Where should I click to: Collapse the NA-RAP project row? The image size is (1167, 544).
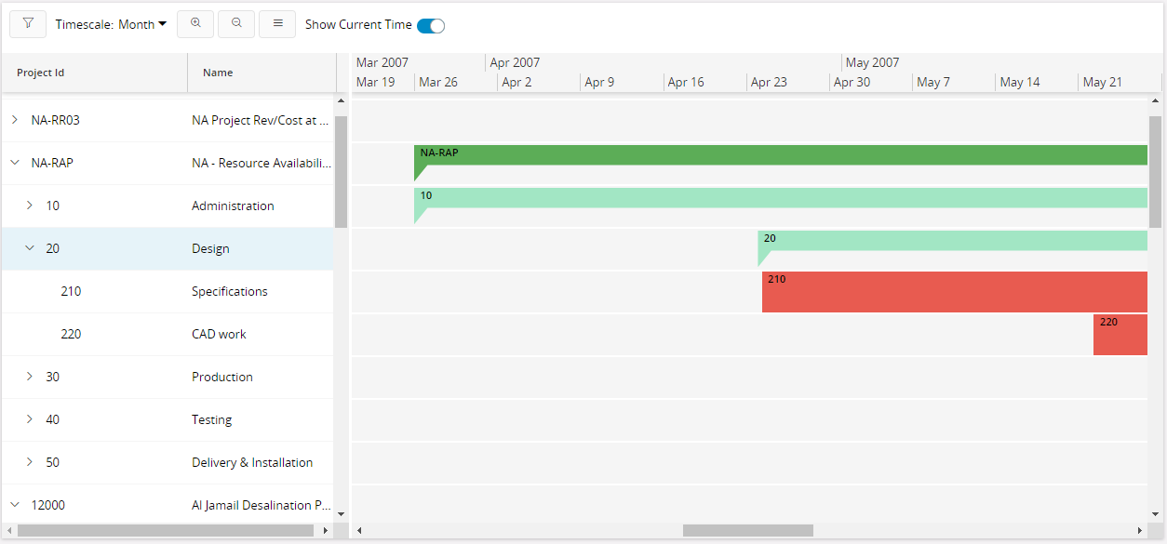[x=15, y=163]
